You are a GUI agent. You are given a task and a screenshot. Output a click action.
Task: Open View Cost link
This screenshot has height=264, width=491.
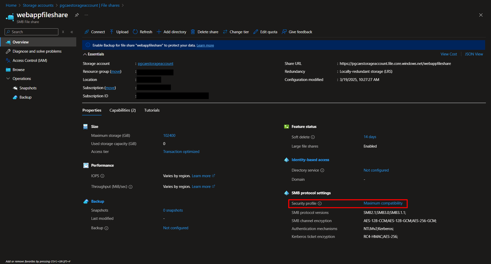click(x=448, y=54)
